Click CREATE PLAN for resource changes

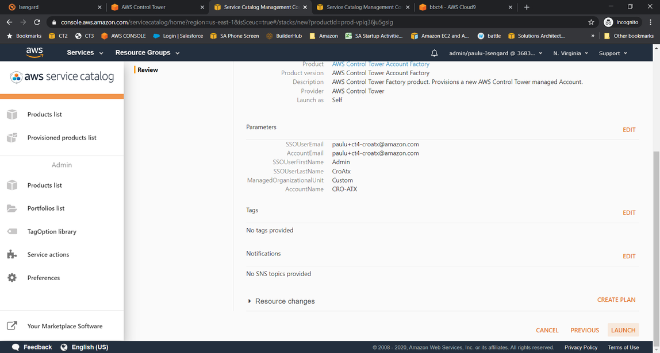616,300
